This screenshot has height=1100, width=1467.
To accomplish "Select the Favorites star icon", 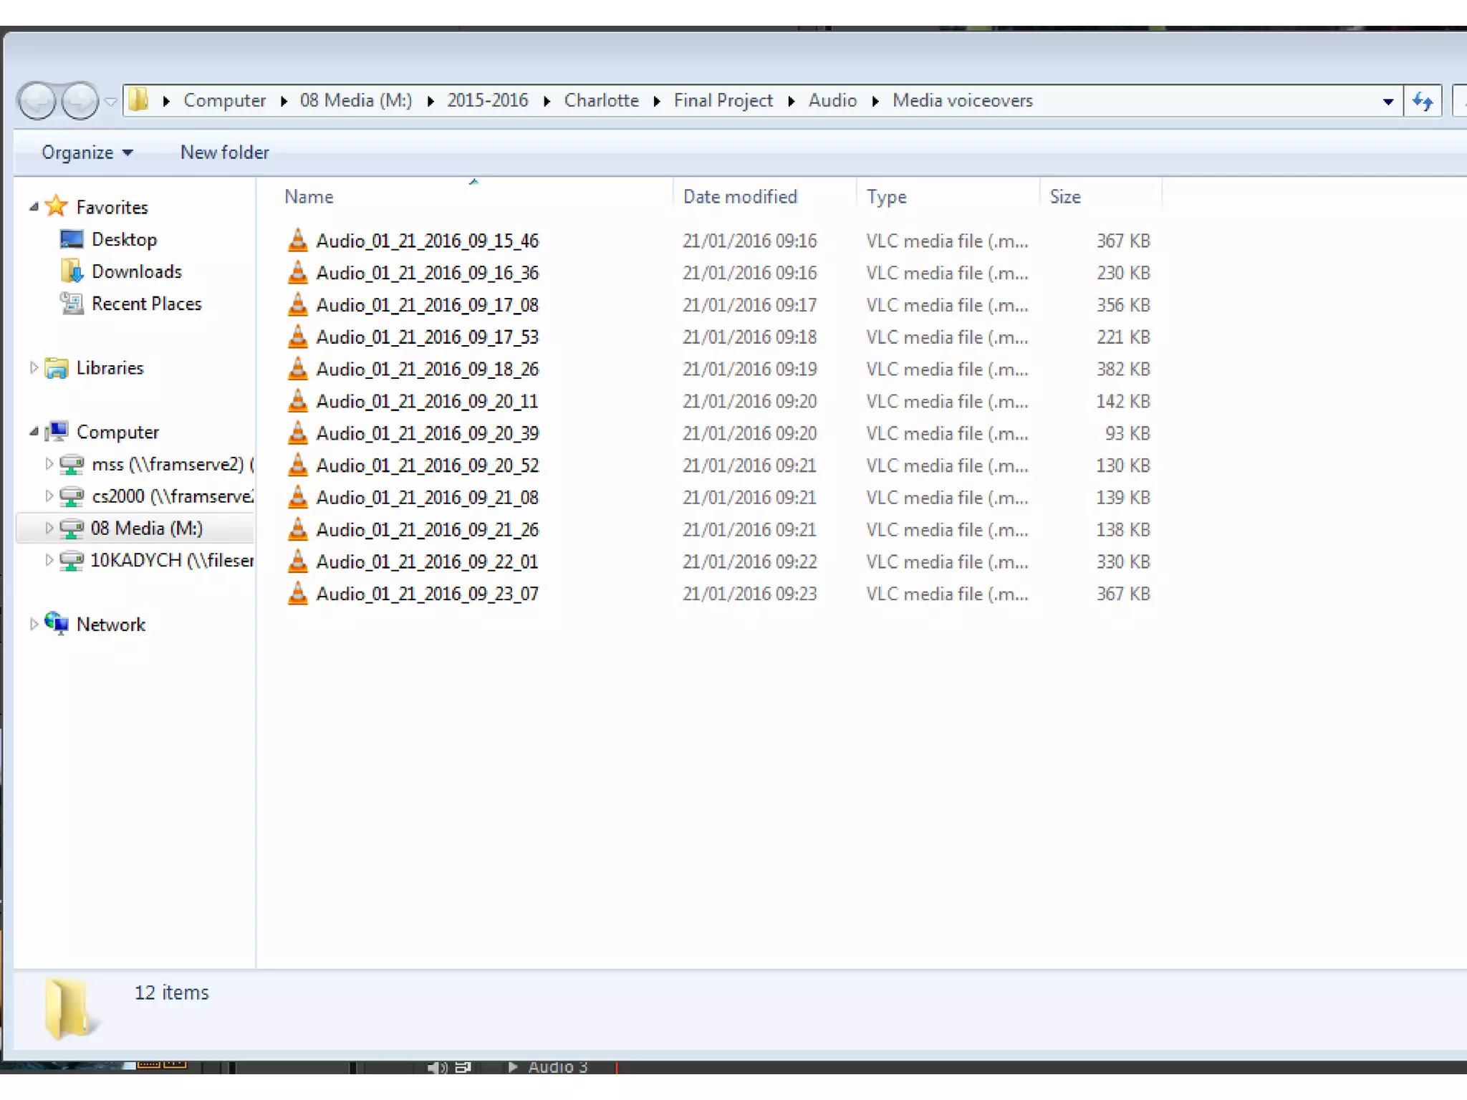I will click(57, 207).
